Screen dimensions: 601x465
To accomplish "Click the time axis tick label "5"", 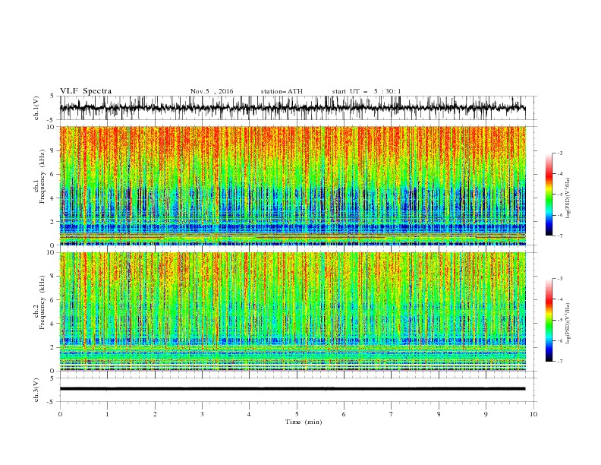I will 297,414.
